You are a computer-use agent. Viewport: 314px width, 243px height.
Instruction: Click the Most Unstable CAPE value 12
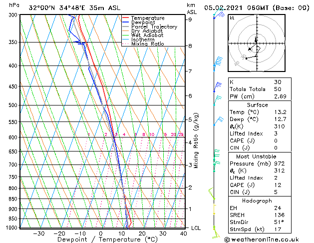278,185
